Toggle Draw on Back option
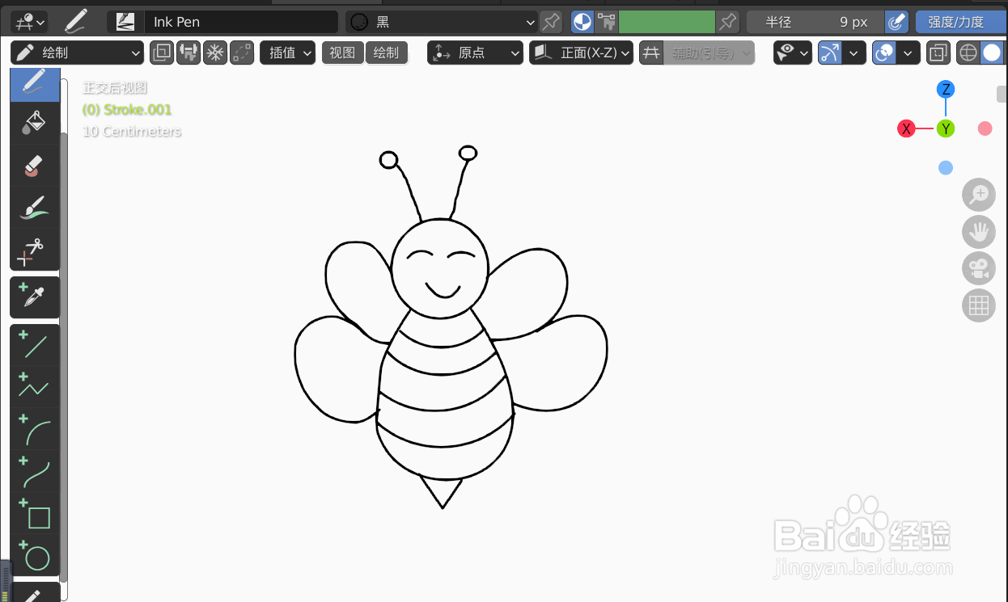Image resolution: width=1008 pixels, height=602 pixels. click(162, 53)
